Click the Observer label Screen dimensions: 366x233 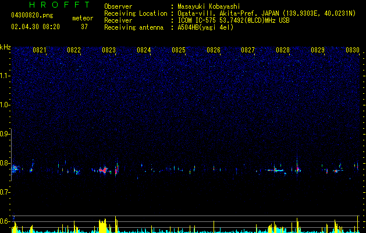coord(118,6)
